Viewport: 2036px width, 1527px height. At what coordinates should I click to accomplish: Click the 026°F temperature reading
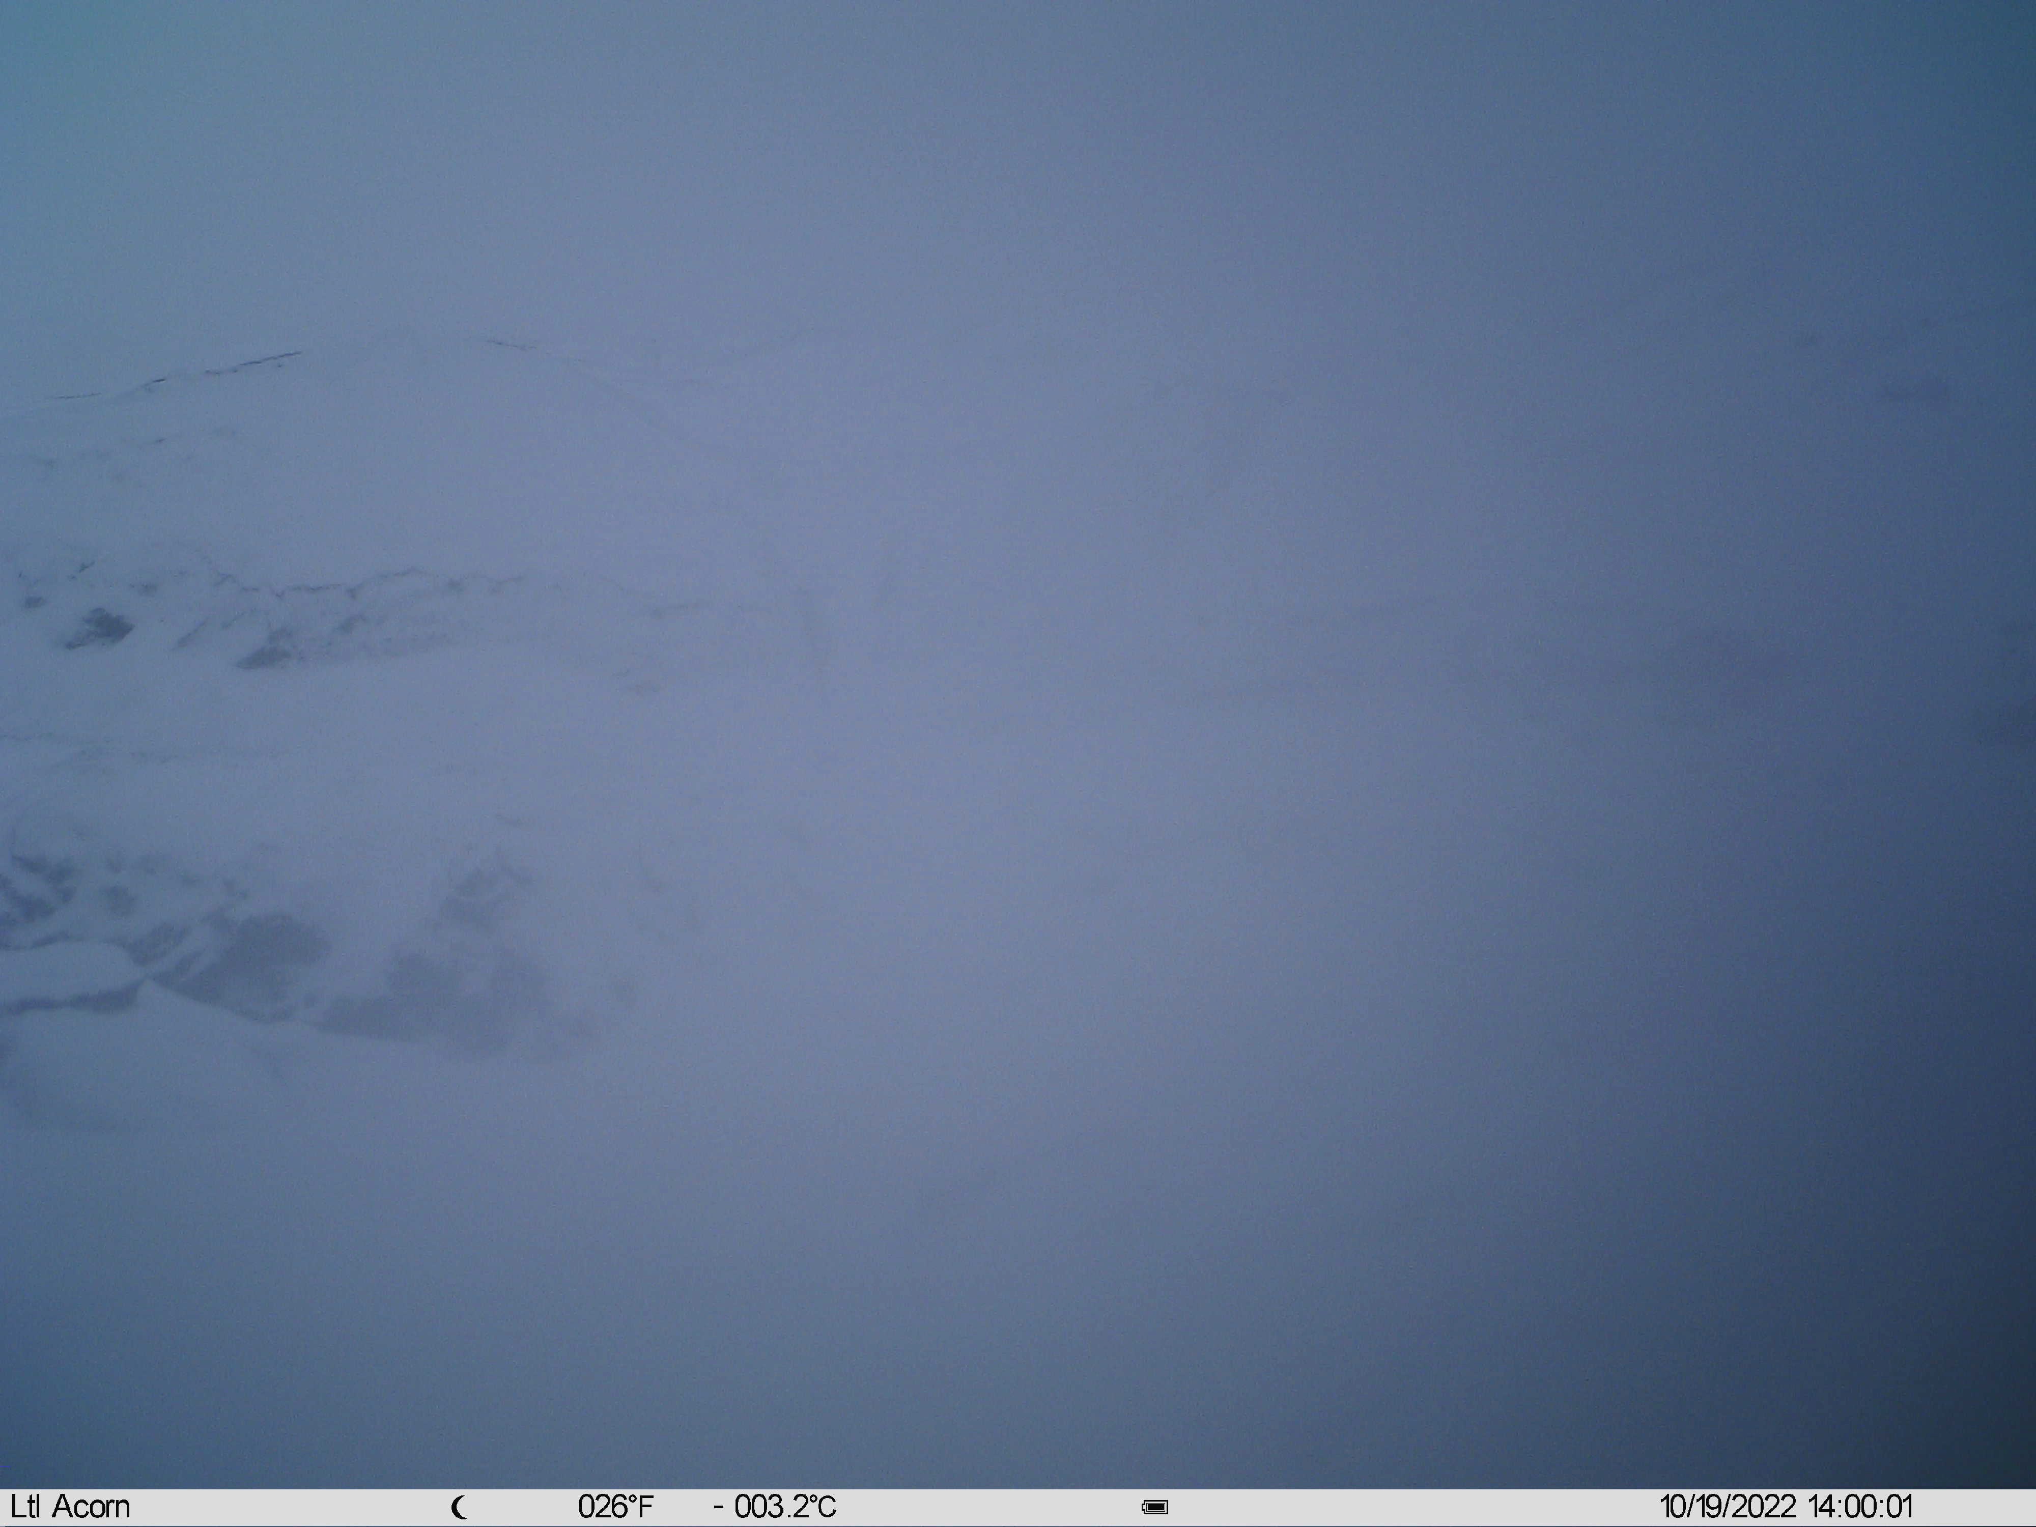point(616,1507)
